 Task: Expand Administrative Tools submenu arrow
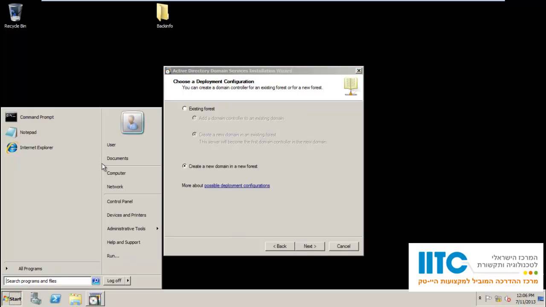point(157,229)
